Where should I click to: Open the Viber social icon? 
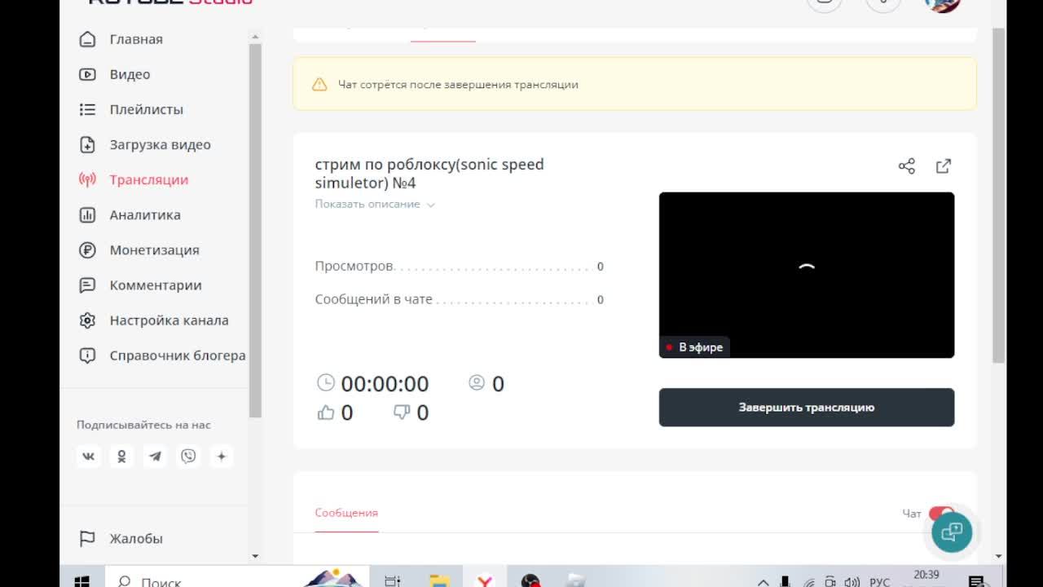tap(188, 457)
